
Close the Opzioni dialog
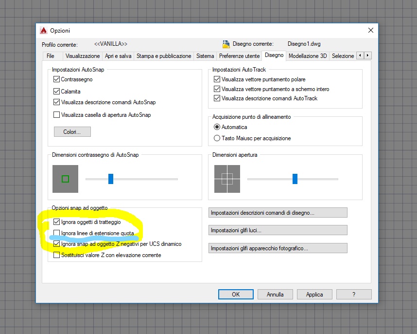click(x=371, y=30)
